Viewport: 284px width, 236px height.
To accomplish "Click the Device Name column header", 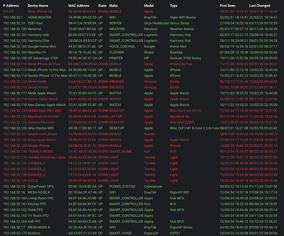I will click(x=38, y=6).
